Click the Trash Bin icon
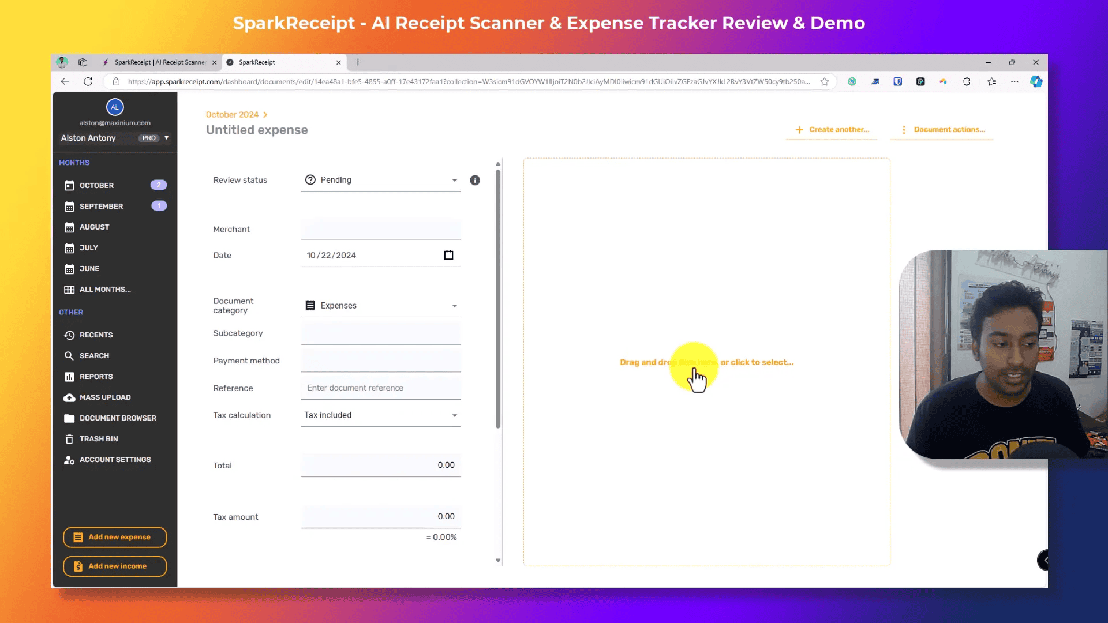 69,438
